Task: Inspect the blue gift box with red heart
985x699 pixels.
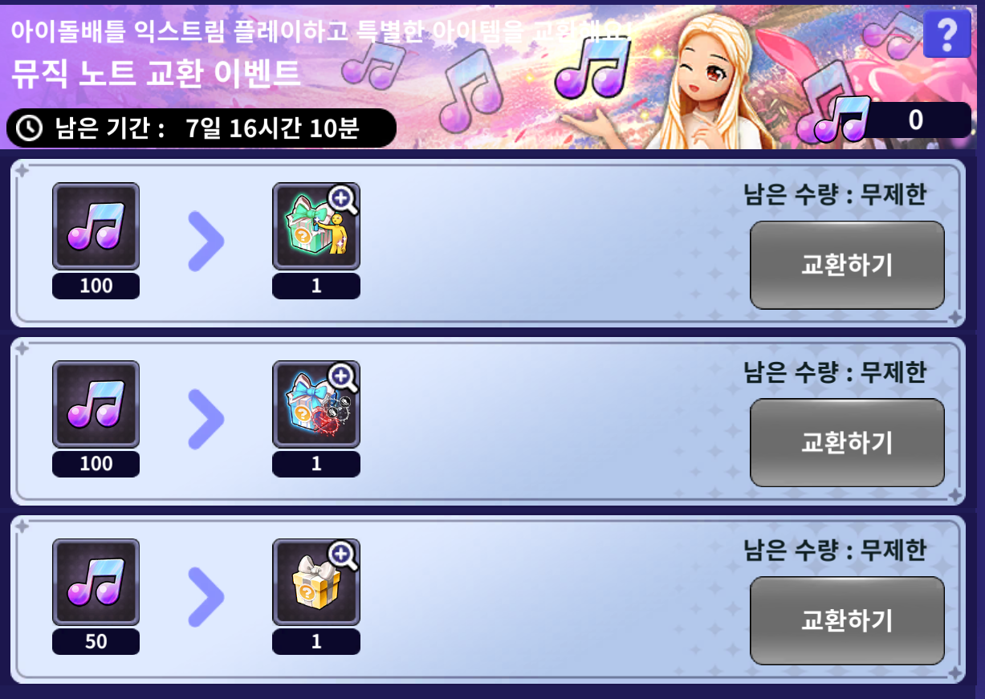Action: coord(315,404)
